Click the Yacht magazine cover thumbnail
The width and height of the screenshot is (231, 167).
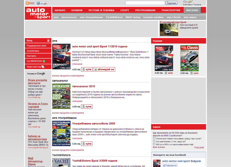(x=61, y=163)
